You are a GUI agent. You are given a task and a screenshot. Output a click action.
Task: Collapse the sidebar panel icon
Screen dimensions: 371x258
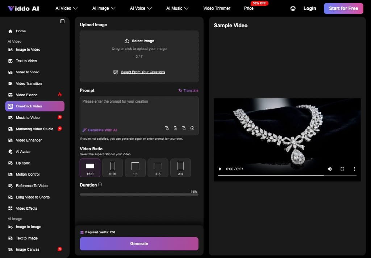point(62,21)
